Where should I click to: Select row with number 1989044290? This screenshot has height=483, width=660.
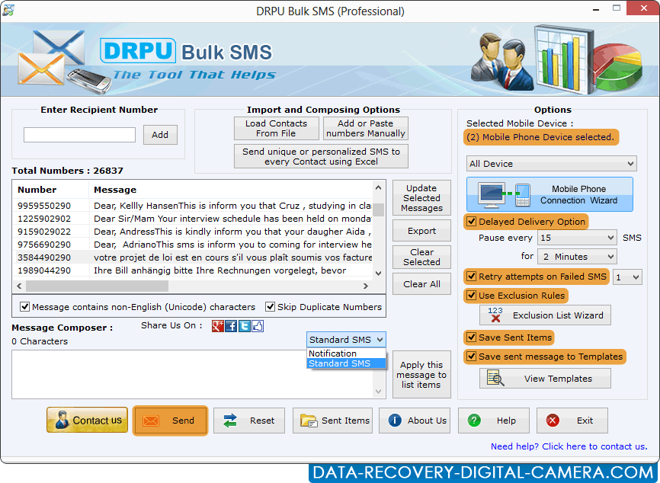[192, 270]
